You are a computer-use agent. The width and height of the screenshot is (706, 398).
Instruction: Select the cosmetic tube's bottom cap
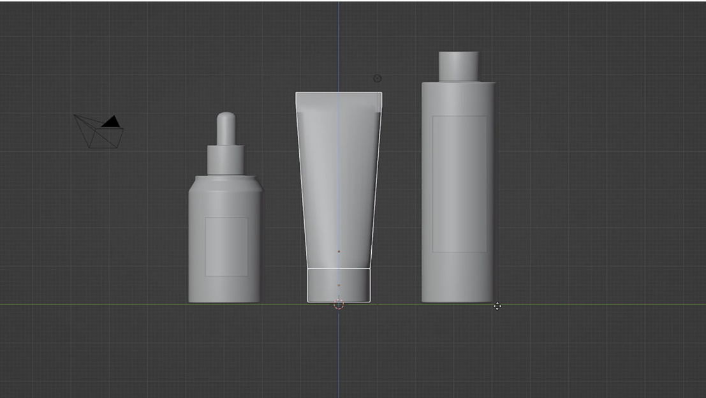tap(339, 286)
